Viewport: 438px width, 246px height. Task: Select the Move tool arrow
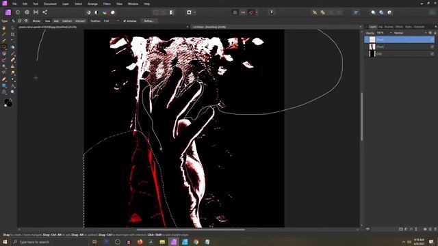click(12, 28)
